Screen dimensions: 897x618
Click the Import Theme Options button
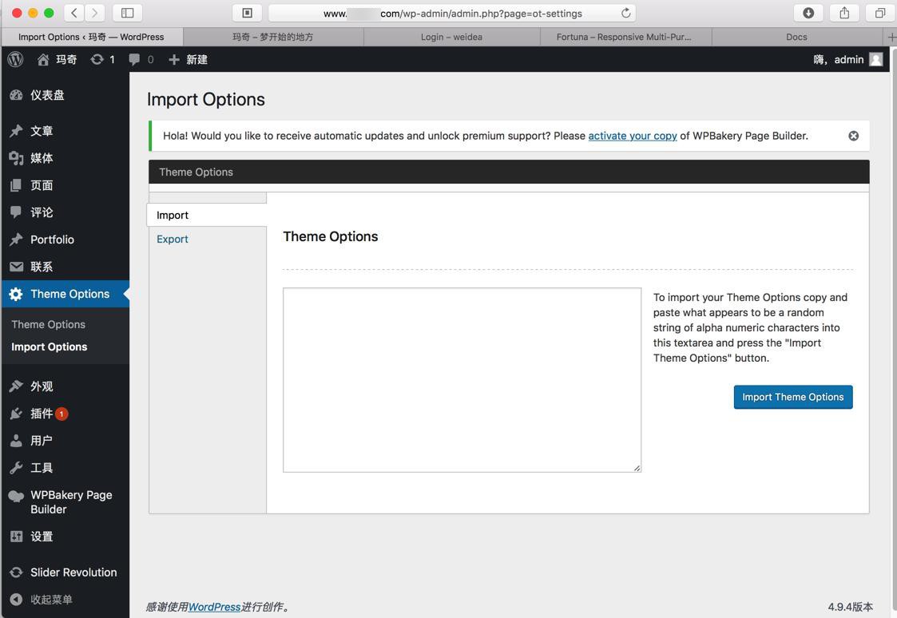point(793,397)
